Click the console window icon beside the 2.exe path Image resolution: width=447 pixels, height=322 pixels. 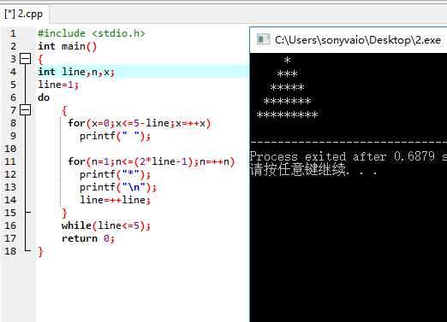(263, 39)
